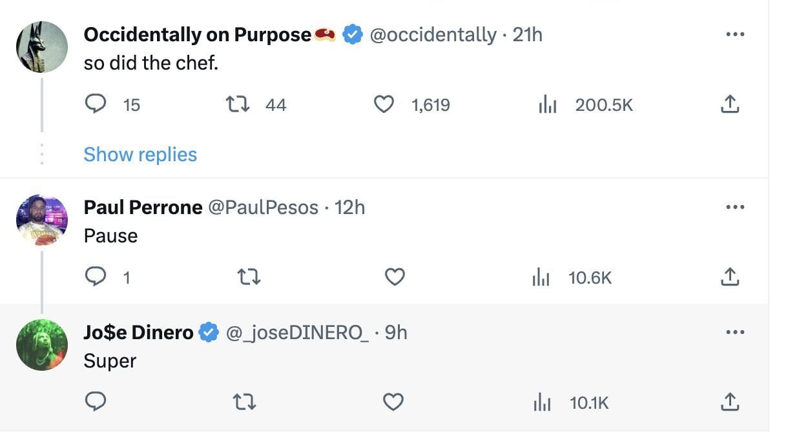This screenshot has height=432, width=788.
Task: Open the 9h timestamp on Jo$e's tweet
Action: pos(396,333)
